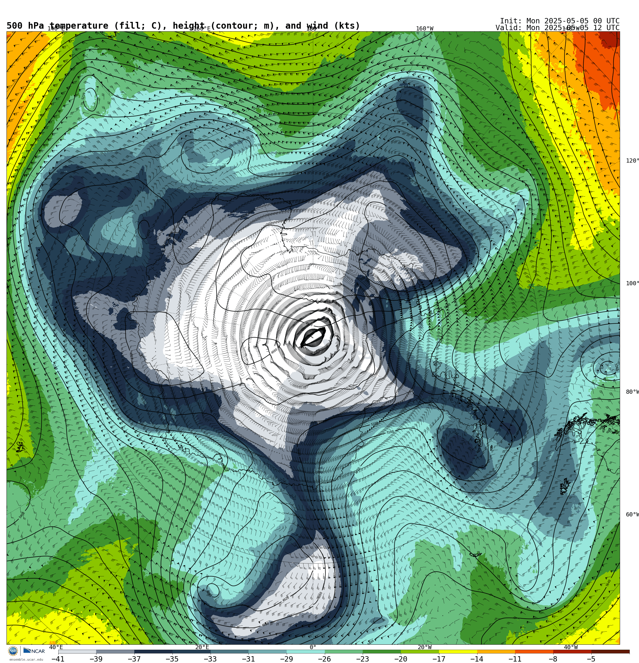The width and height of the screenshot is (639, 663).
Task: Click the −8 colorbar tick label
Action: click(x=553, y=659)
